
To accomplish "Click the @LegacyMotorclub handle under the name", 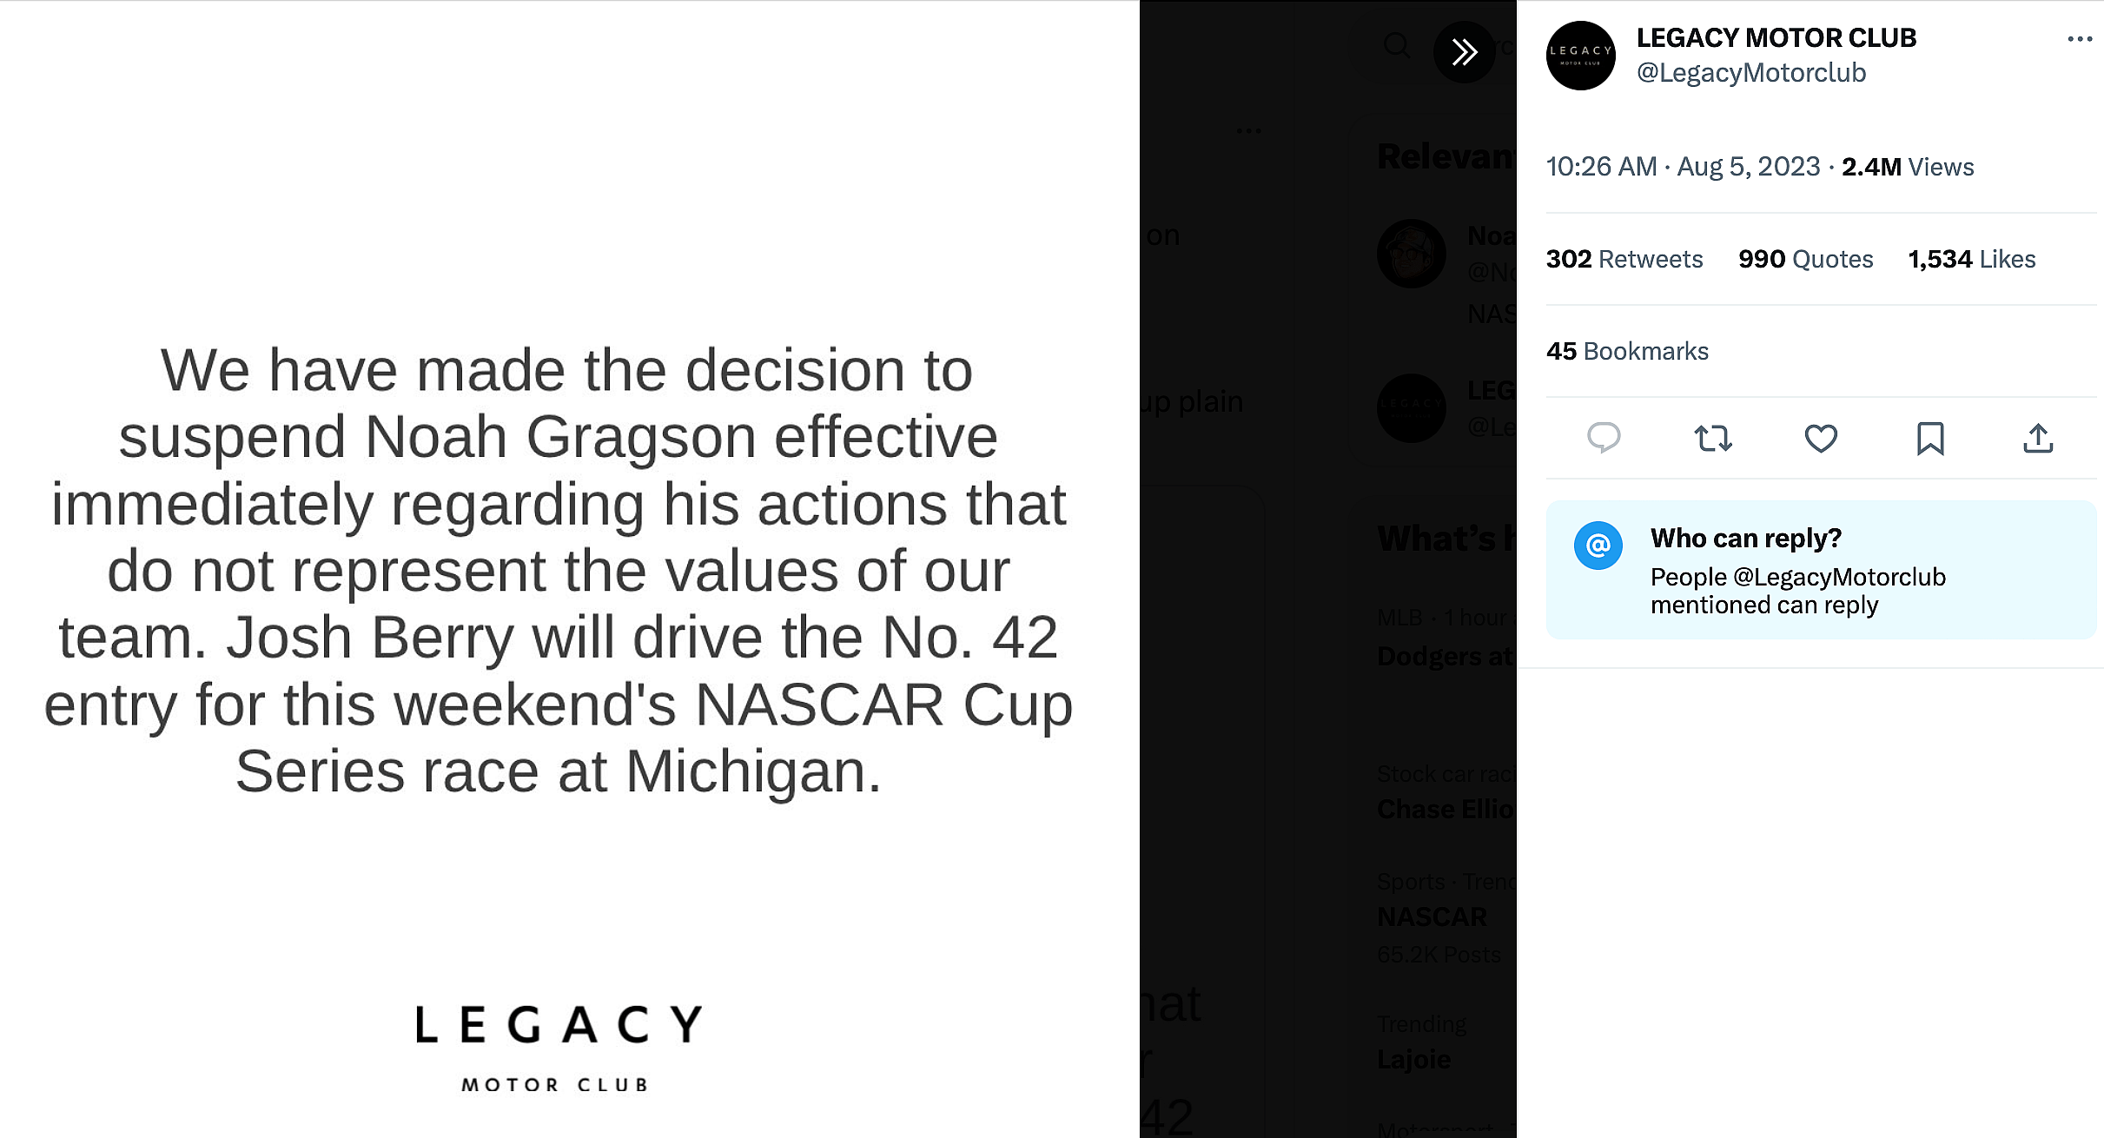I will click(x=1750, y=73).
